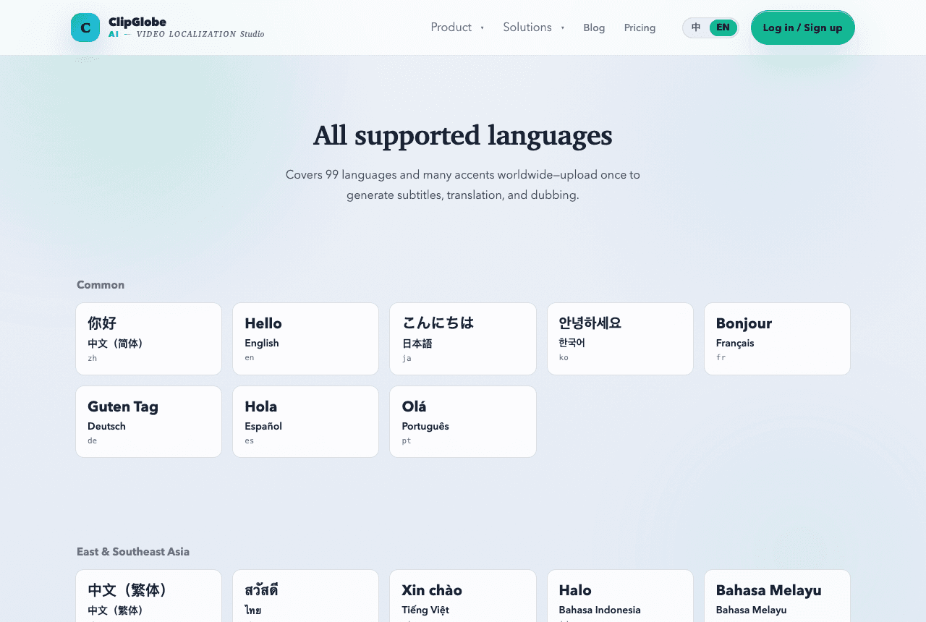Select the 你好 Simplified Chinese card
Image resolution: width=926 pixels, height=622 pixels.
pyautogui.click(x=148, y=338)
